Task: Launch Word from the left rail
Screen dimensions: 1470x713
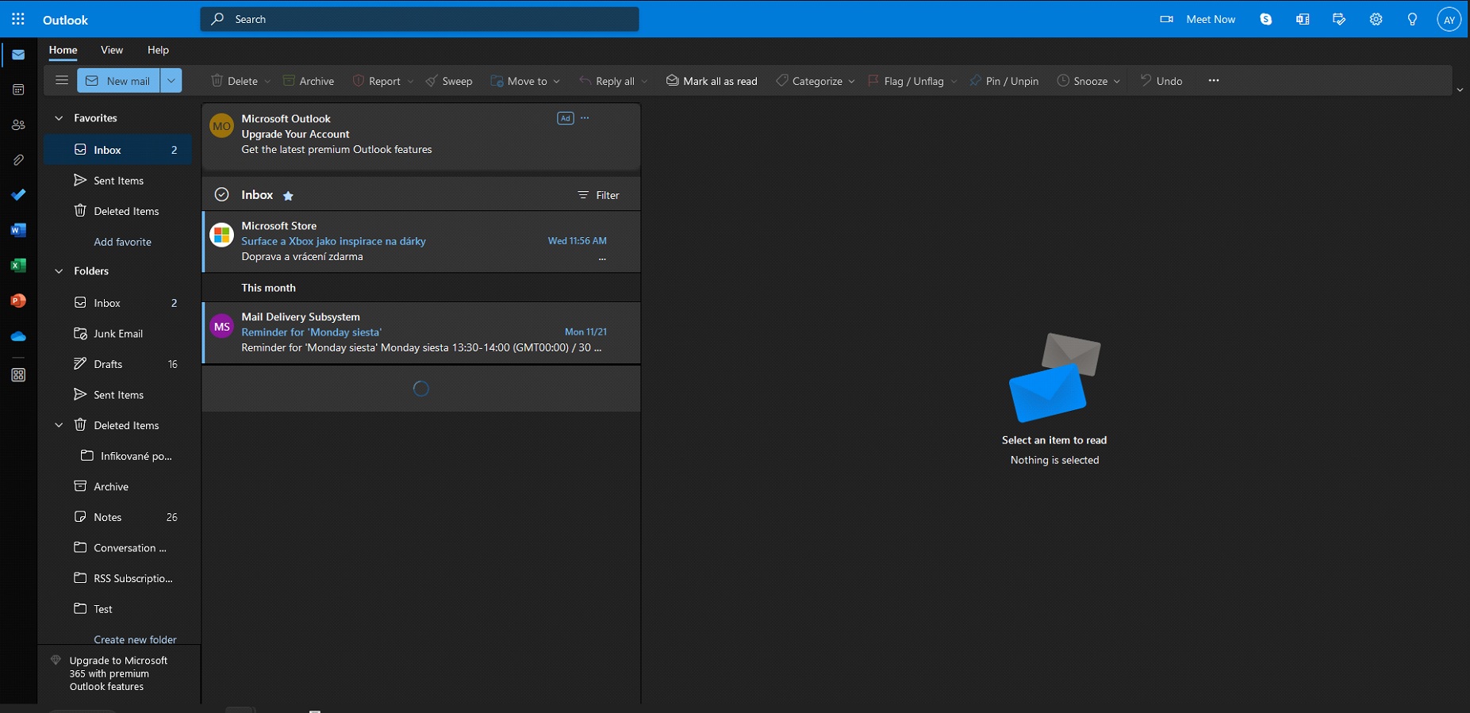Action: click(18, 230)
